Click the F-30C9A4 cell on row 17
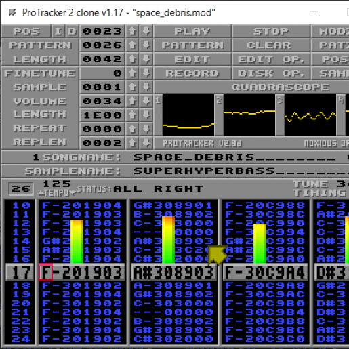This screenshot has width=349, height=349. (265, 272)
